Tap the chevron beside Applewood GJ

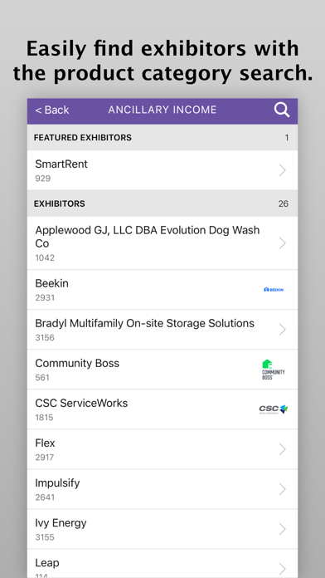[x=283, y=243]
